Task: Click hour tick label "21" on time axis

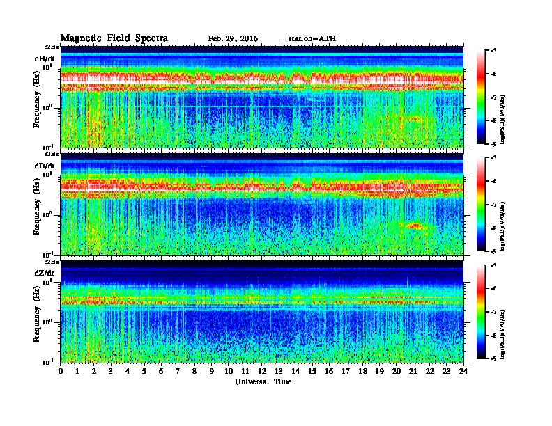Action: [413, 372]
